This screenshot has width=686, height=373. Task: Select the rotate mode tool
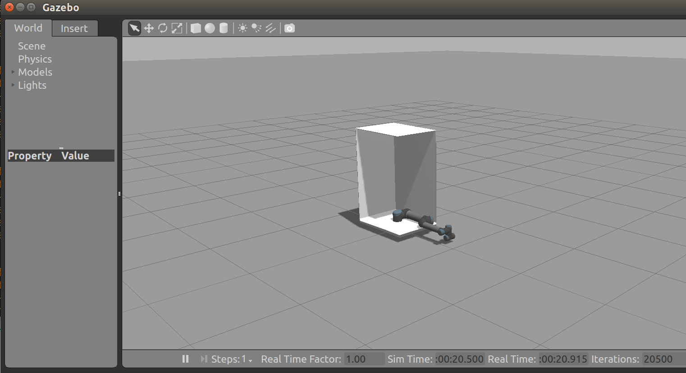(x=162, y=28)
